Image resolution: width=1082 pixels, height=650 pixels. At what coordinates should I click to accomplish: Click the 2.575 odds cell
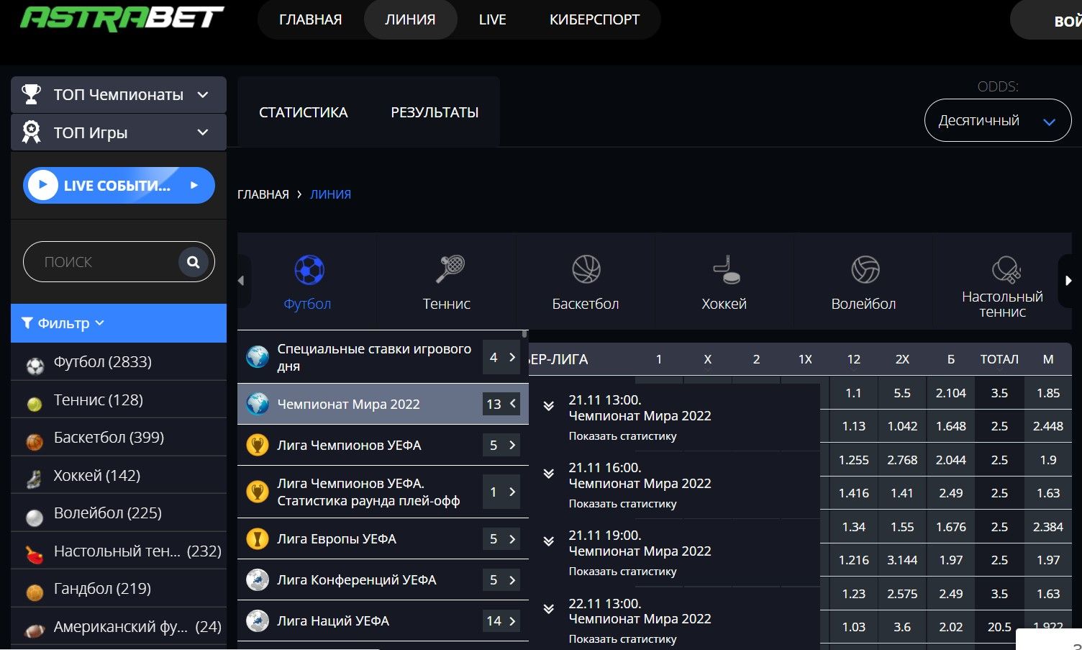(x=902, y=594)
